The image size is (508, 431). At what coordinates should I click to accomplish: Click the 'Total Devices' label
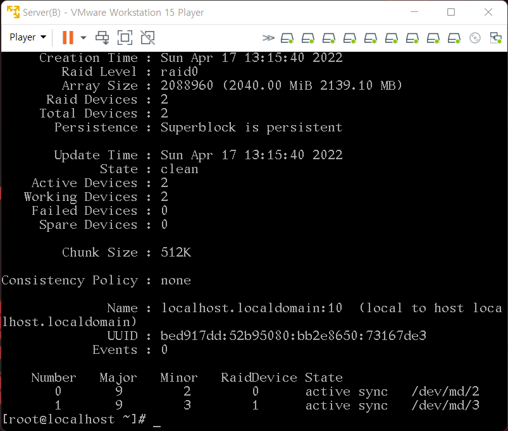click(88, 114)
